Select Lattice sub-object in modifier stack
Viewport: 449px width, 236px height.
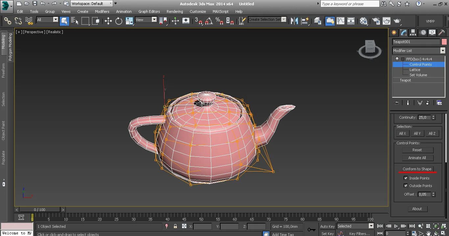[415, 70]
